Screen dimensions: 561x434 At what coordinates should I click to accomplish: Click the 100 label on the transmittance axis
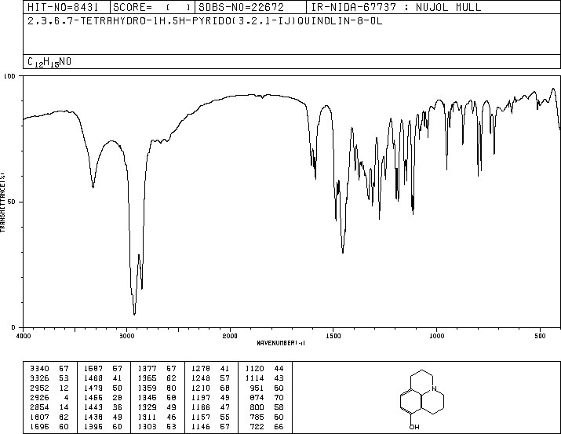pos(9,76)
